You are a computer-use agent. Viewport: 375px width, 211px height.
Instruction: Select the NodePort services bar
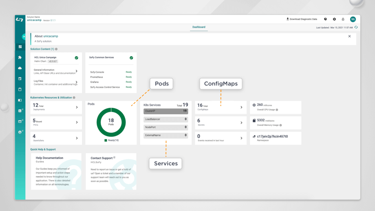tap(166, 127)
